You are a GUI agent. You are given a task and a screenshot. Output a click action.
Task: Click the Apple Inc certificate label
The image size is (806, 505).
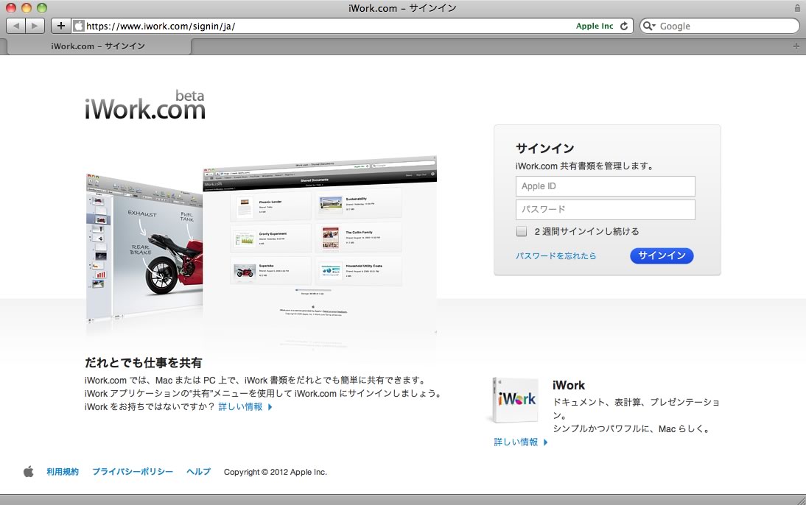click(x=595, y=26)
